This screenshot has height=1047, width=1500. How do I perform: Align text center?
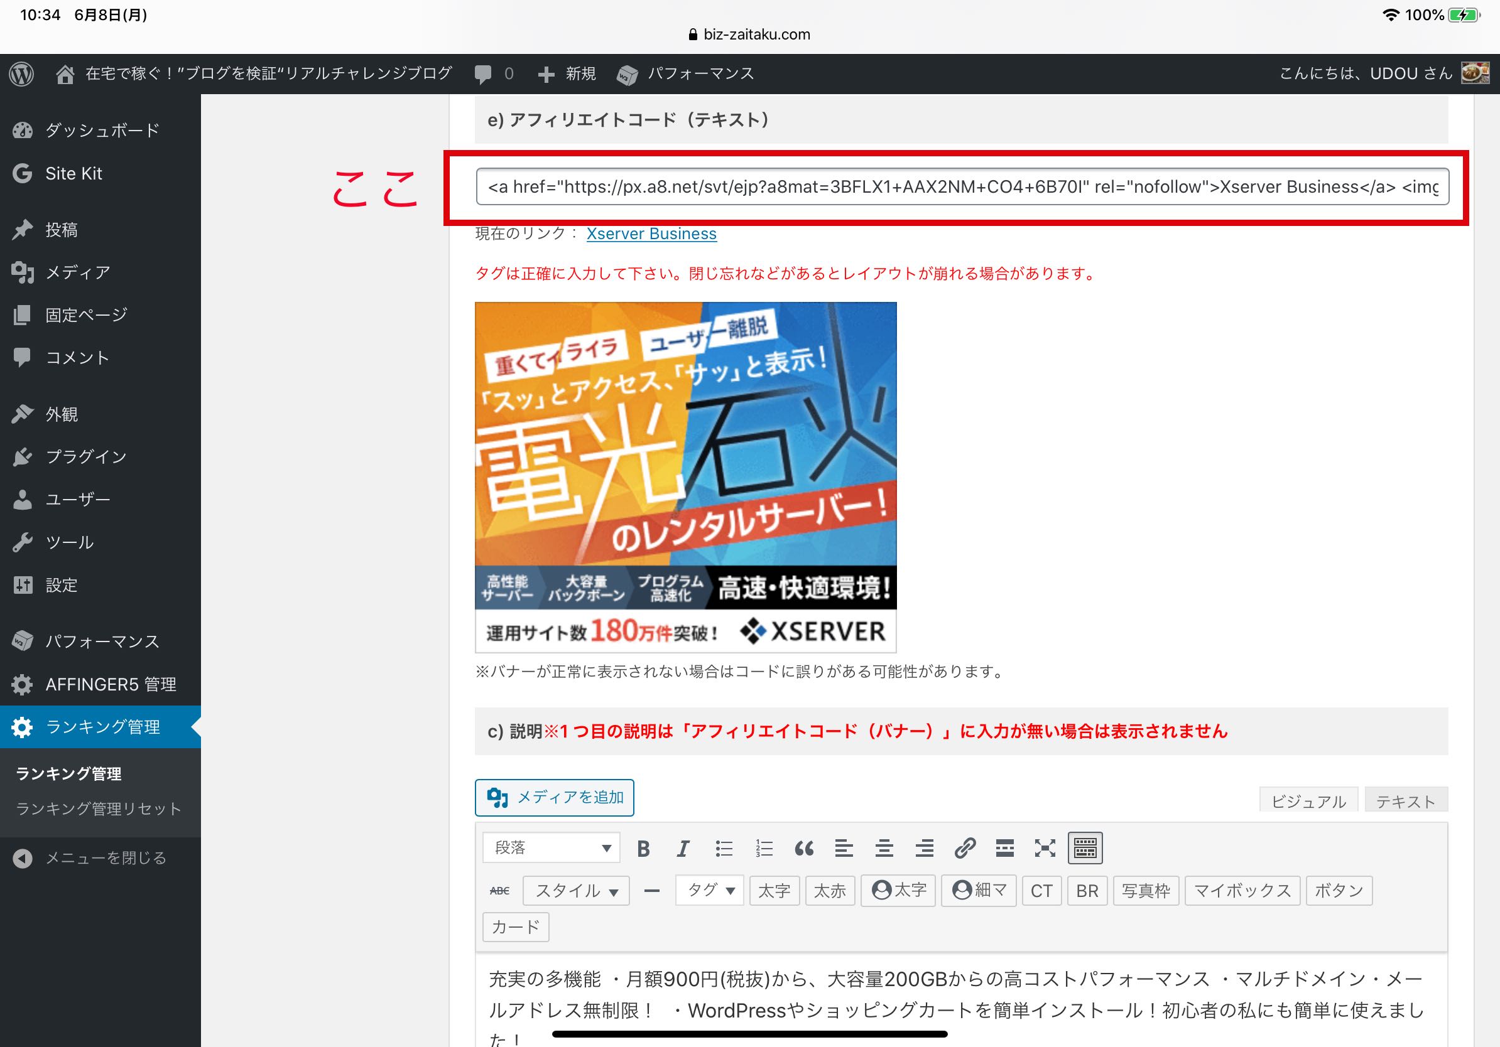tap(884, 848)
